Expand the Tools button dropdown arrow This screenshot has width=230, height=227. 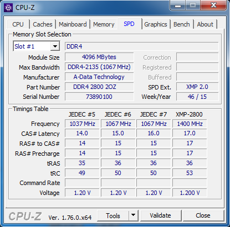pos(133,215)
